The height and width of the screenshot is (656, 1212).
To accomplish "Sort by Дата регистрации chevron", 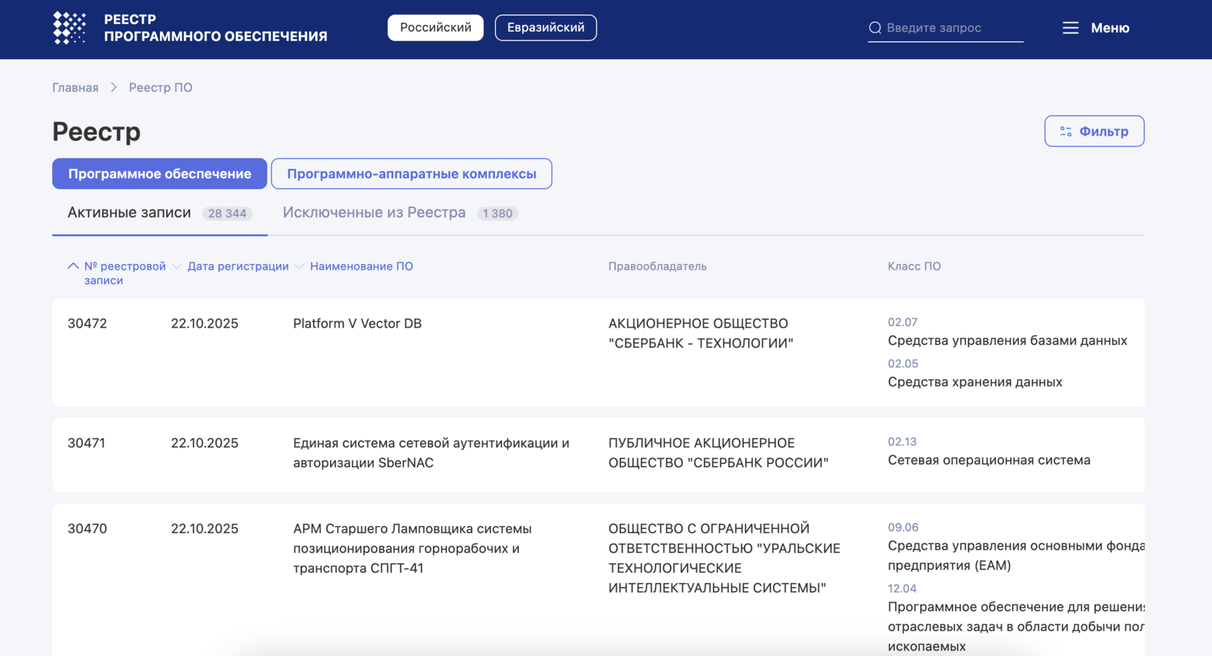I will click(x=177, y=266).
